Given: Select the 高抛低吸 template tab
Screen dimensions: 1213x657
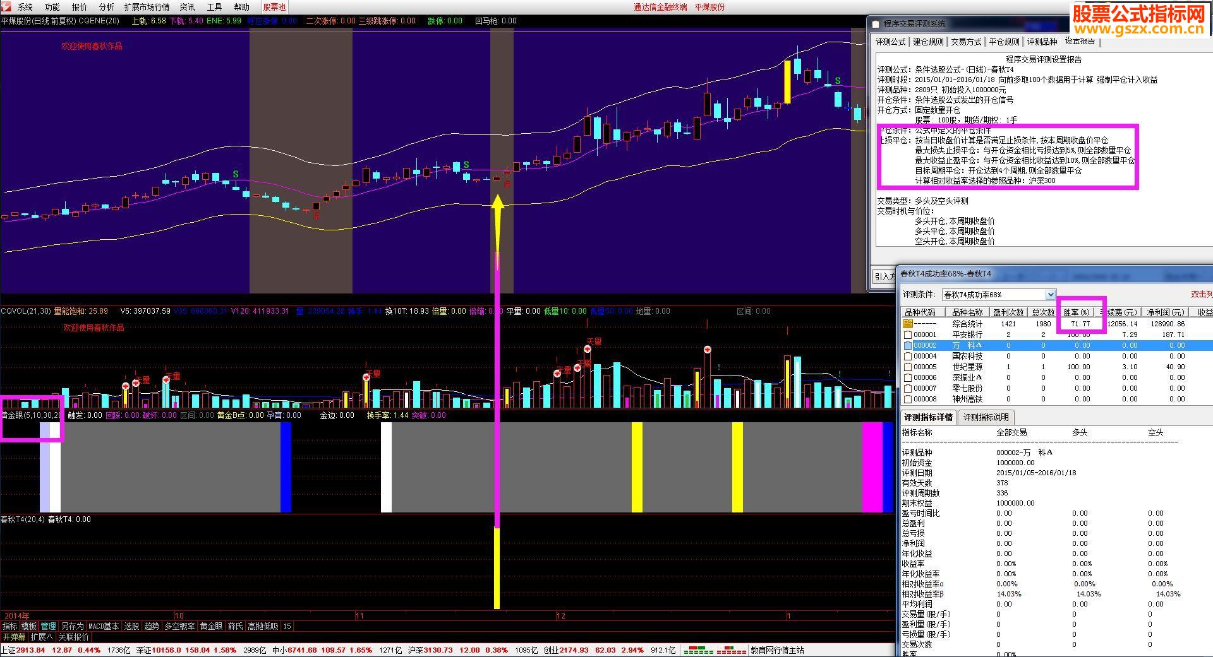Looking at the screenshot, I should pyautogui.click(x=263, y=626).
